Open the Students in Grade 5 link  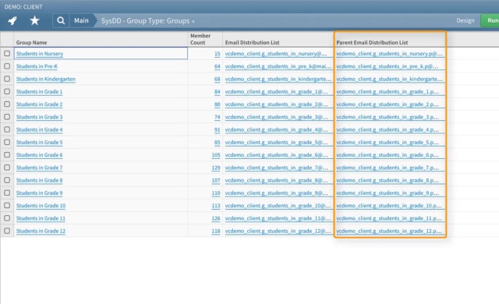click(40, 143)
